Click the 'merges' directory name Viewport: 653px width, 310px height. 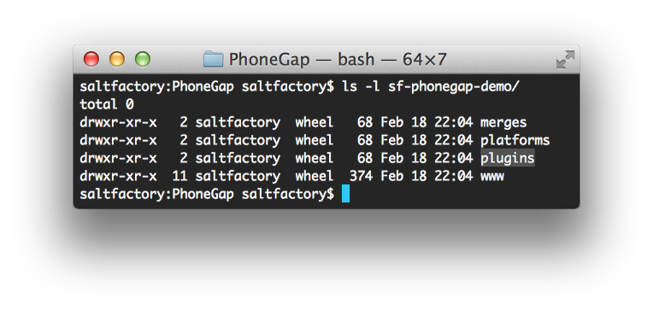pyautogui.click(x=503, y=122)
